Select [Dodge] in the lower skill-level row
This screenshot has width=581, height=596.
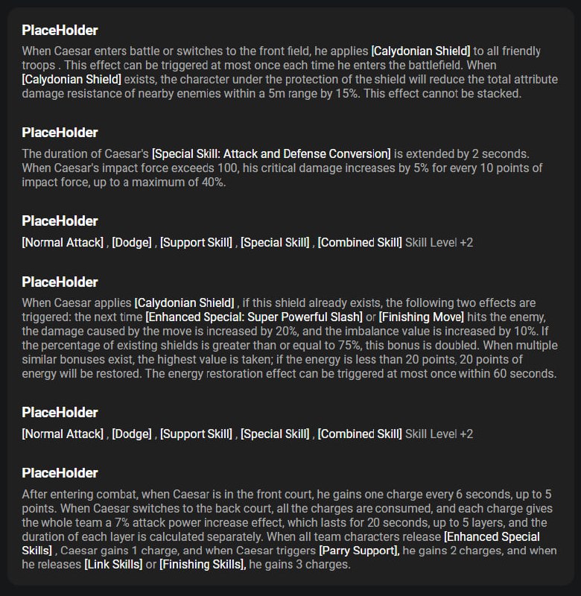click(133, 434)
